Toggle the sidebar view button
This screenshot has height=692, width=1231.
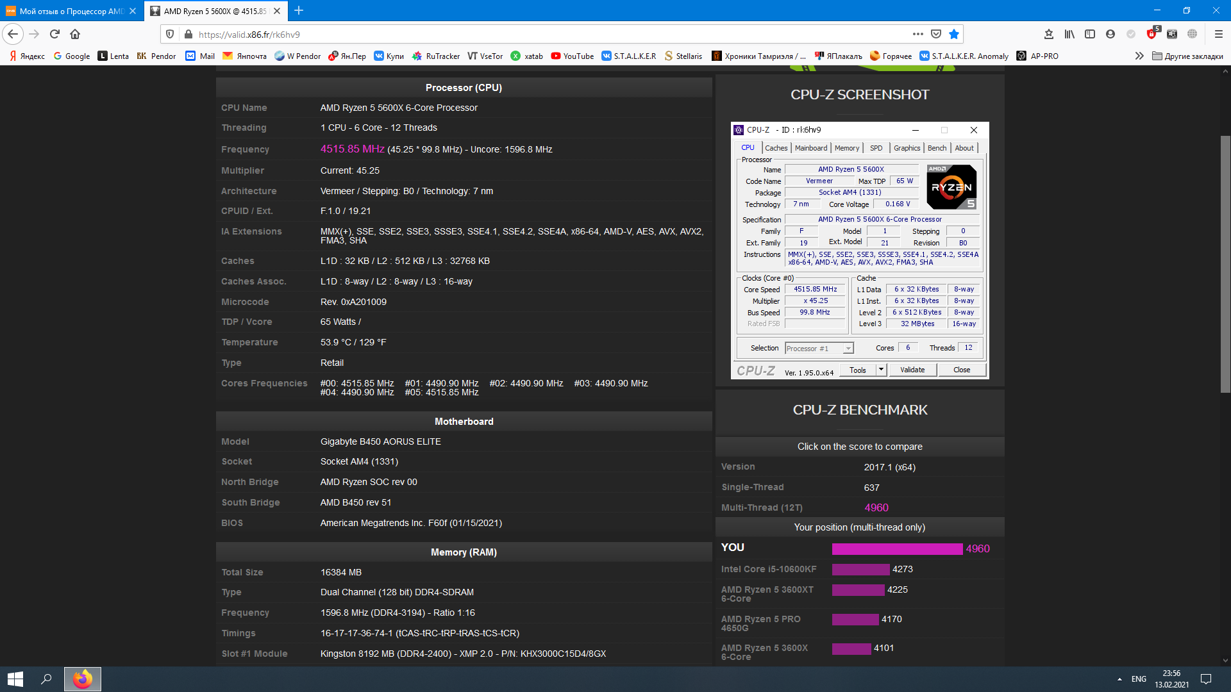1090,35
